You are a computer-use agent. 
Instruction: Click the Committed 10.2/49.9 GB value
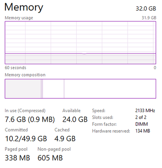point(26,139)
